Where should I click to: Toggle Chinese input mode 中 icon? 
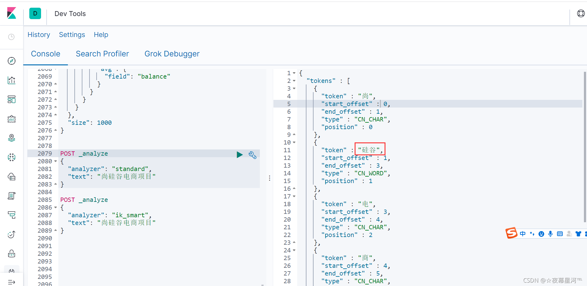click(x=522, y=234)
